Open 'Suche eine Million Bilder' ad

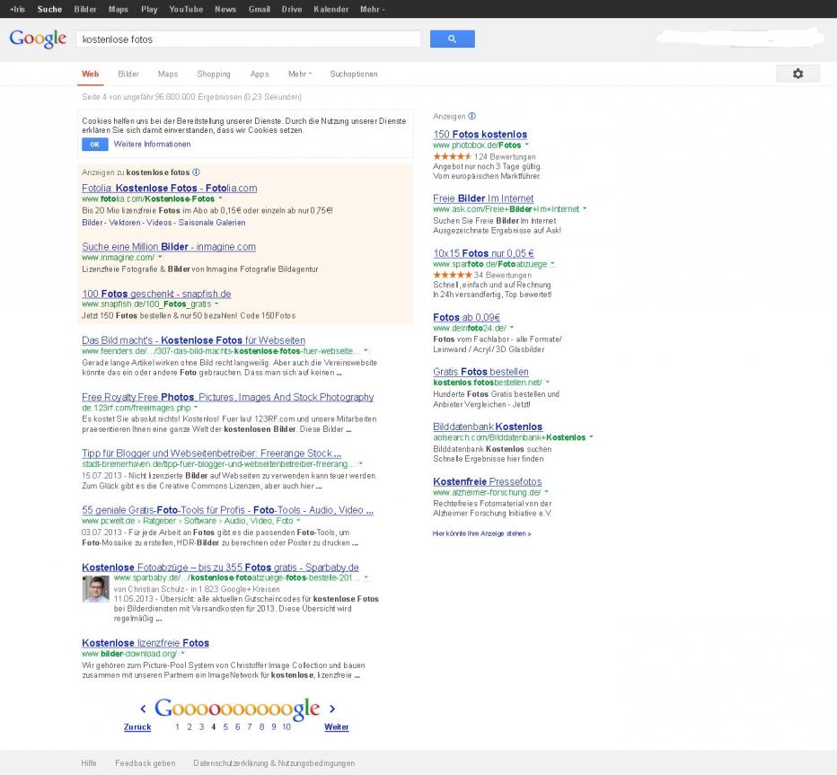point(169,247)
